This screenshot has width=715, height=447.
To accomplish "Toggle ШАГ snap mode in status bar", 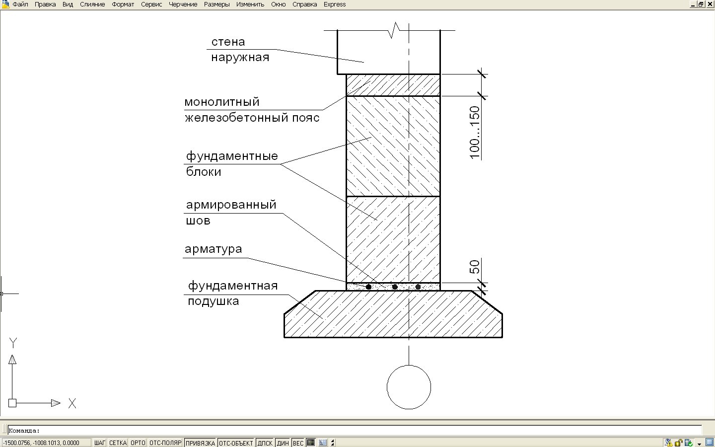I will point(100,443).
